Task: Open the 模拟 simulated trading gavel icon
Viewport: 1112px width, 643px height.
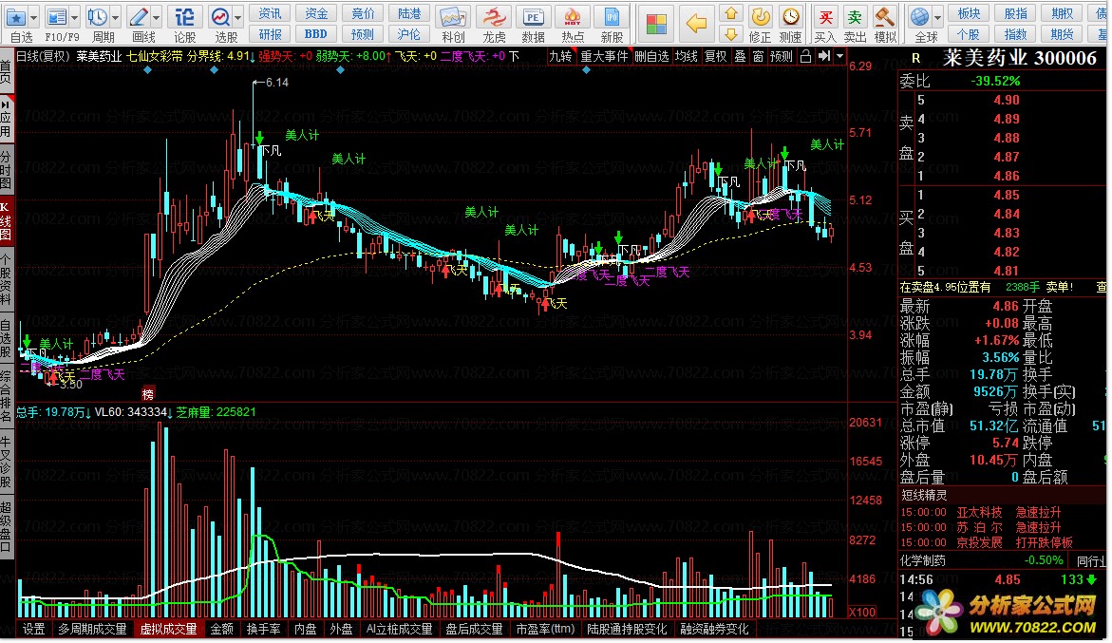Action: 884,17
